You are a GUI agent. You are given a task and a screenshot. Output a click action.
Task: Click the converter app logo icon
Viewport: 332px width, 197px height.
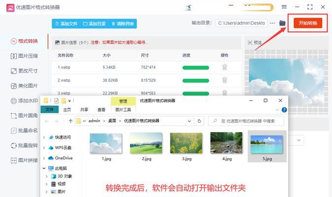pyautogui.click(x=10, y=7)
